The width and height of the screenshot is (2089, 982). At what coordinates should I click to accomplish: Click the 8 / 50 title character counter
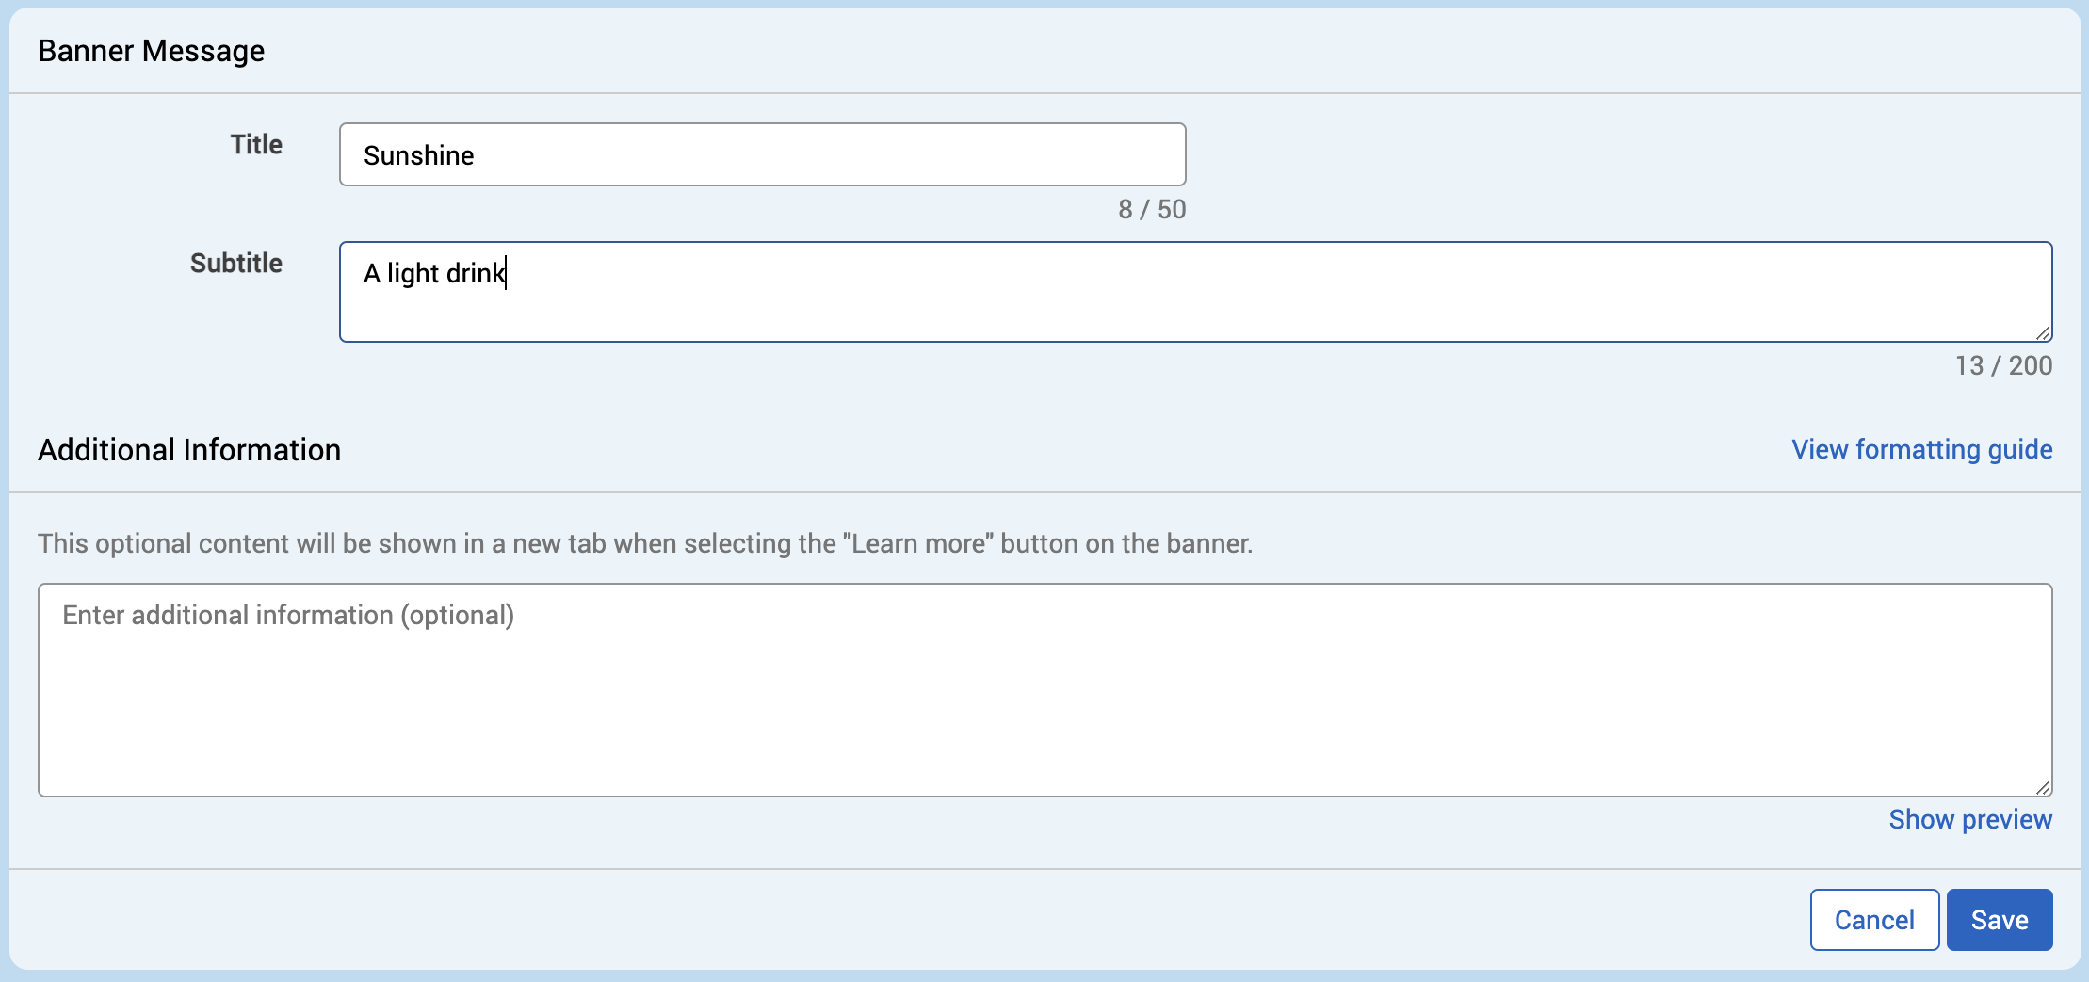point(1151,209)
